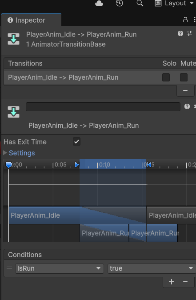196x300 pixels.
Task: Click the search magnifier icon
Action: click(x=140, y=3)
